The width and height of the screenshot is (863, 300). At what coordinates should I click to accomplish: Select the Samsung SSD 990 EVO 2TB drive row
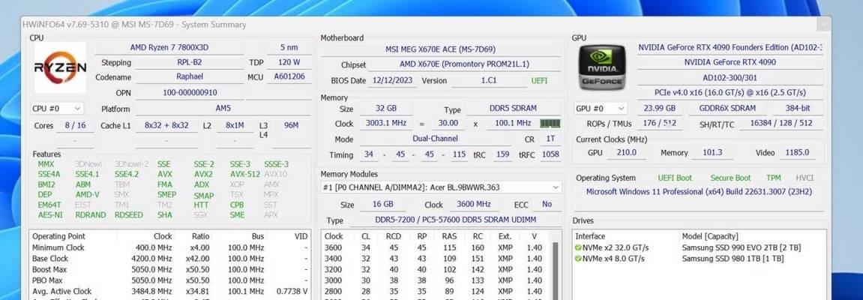click(699, 247)
